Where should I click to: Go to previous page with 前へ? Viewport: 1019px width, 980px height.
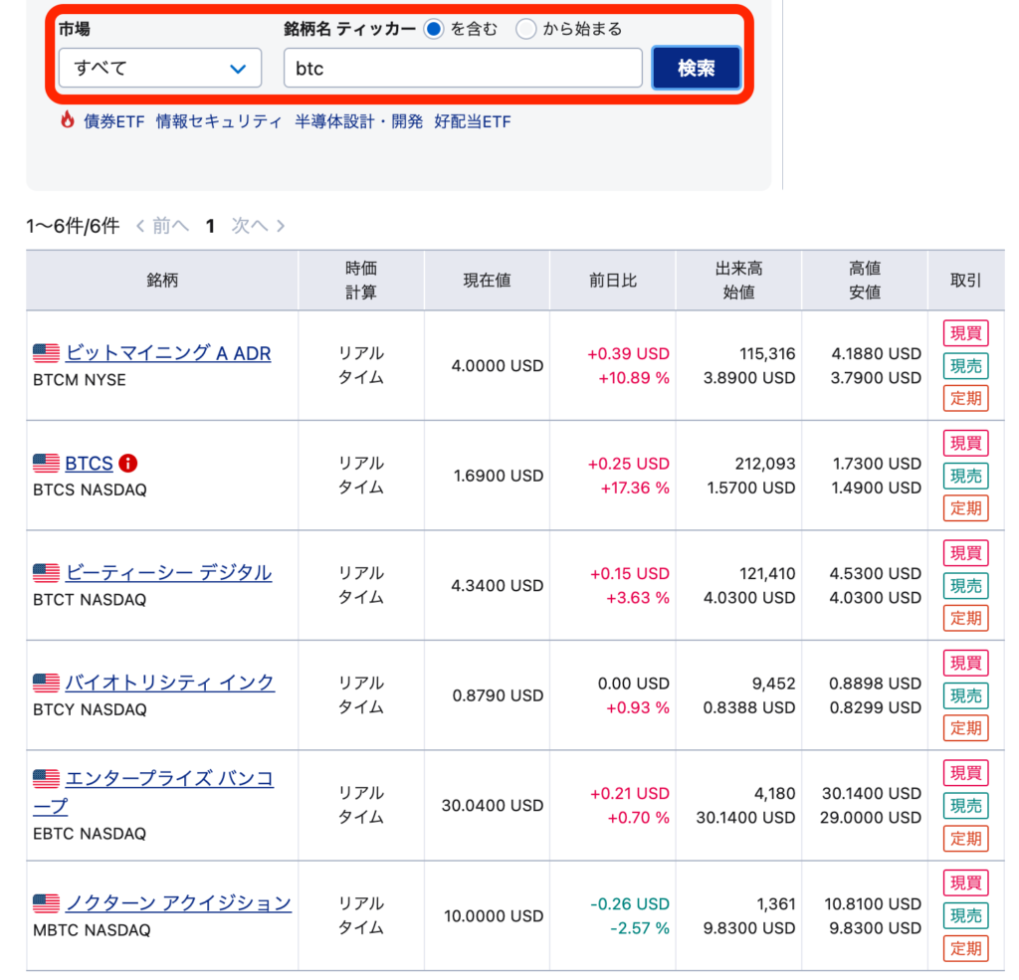(x=162, y=226)
